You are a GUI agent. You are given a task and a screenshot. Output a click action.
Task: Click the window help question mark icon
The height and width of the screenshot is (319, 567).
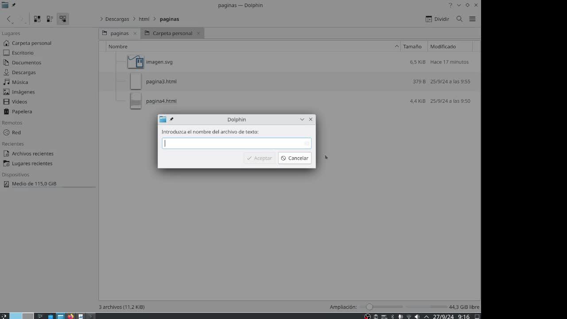coord(450,5)
